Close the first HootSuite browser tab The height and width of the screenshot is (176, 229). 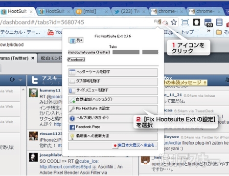pyautogui.click(x=31, y=12)
